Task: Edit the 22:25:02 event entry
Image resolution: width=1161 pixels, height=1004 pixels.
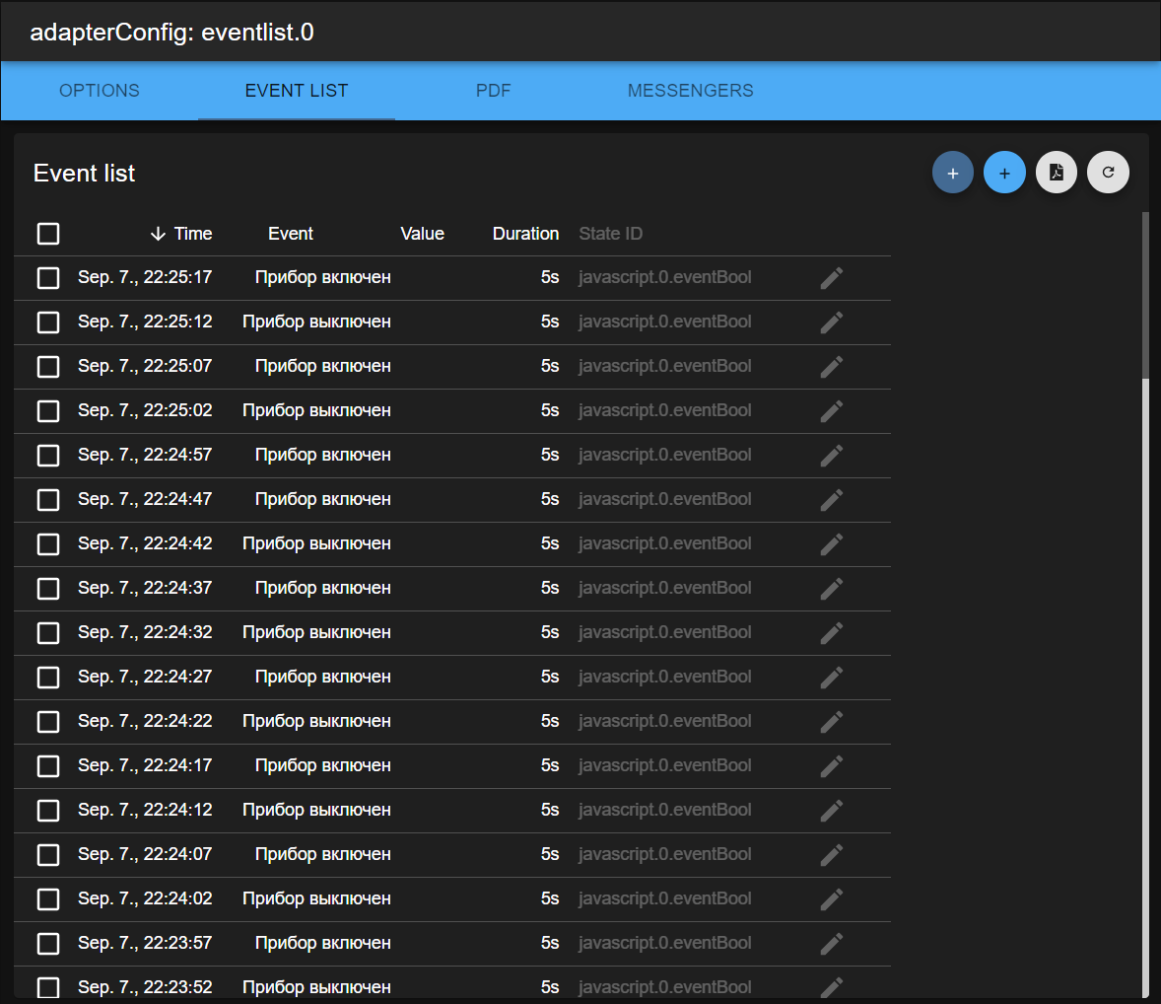Action: pos(832,411)
